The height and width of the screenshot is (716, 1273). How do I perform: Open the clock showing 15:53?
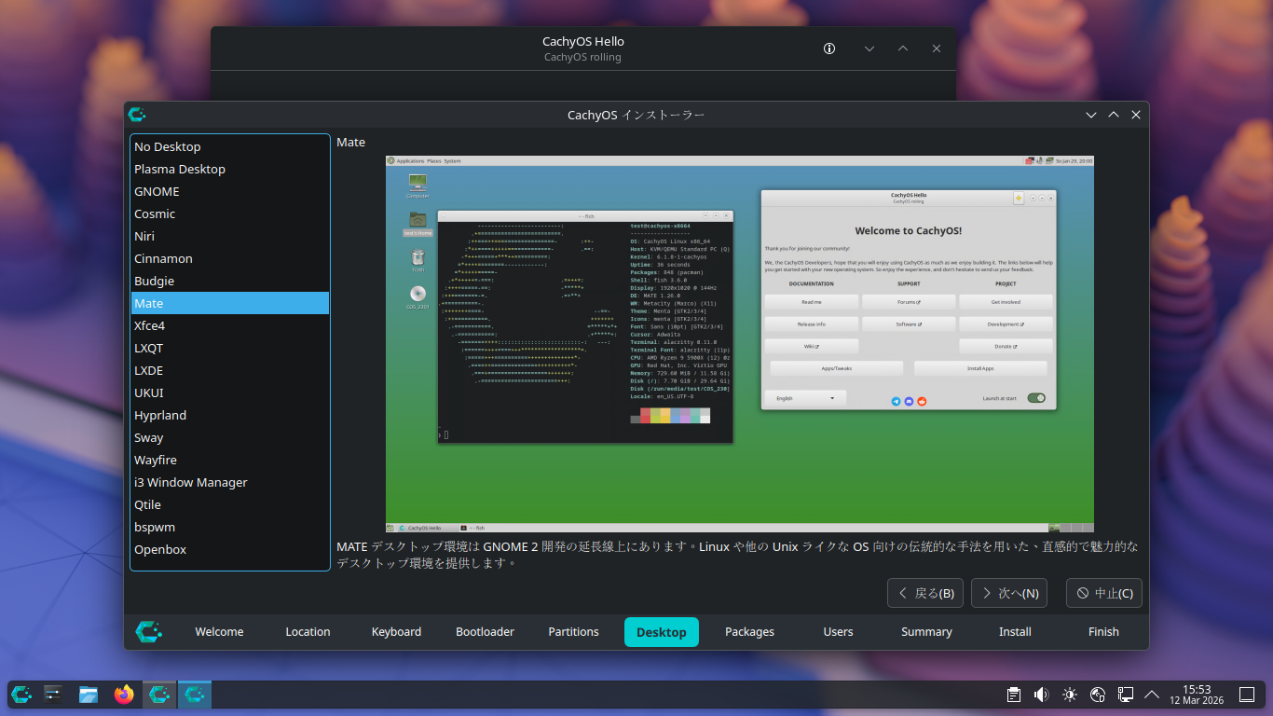pyautogui.click(x=1197, y=695)
